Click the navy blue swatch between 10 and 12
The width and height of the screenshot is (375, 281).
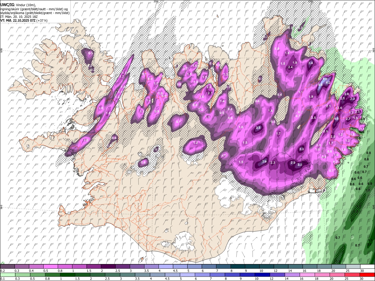point(262,275)
